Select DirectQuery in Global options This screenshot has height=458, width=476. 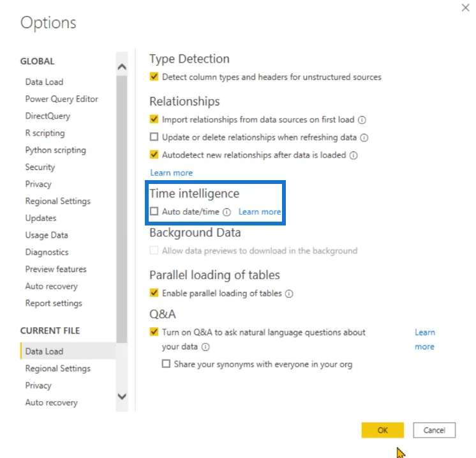point(48,116)
